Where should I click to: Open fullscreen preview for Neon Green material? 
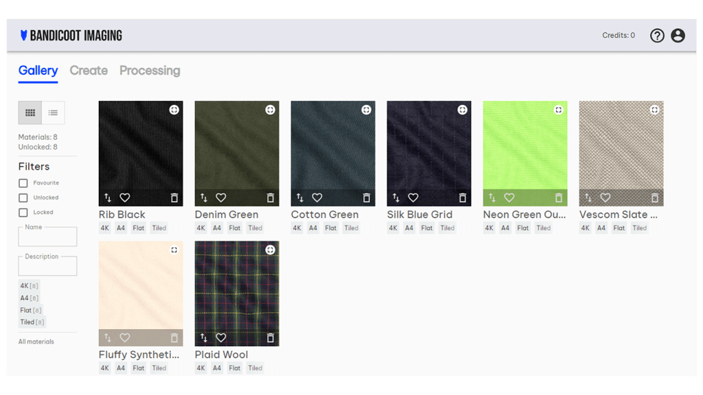[559, 110]
